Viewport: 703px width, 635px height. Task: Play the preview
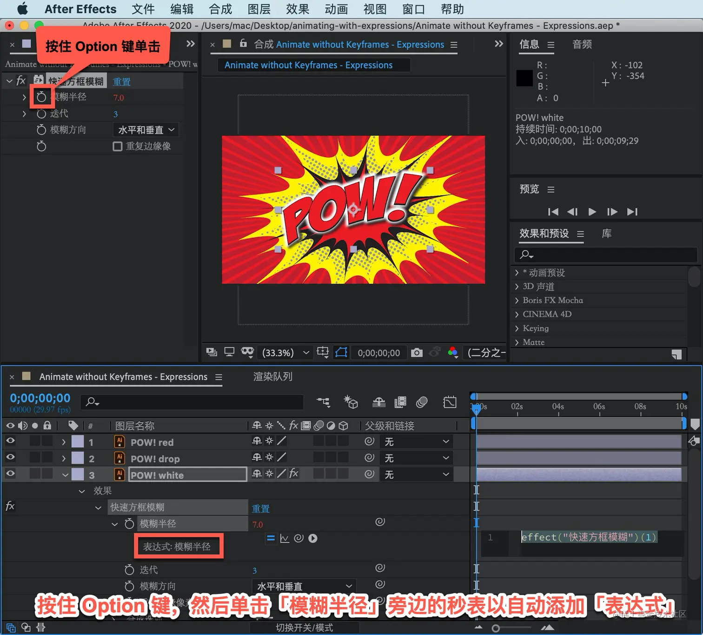click(592, 212)
